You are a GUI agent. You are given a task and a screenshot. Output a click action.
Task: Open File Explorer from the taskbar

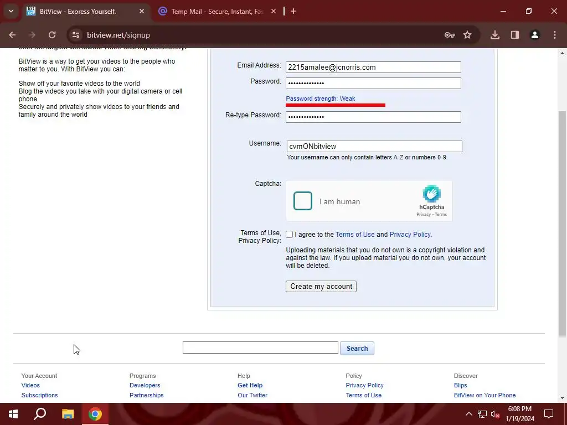(x=68, y=414)
